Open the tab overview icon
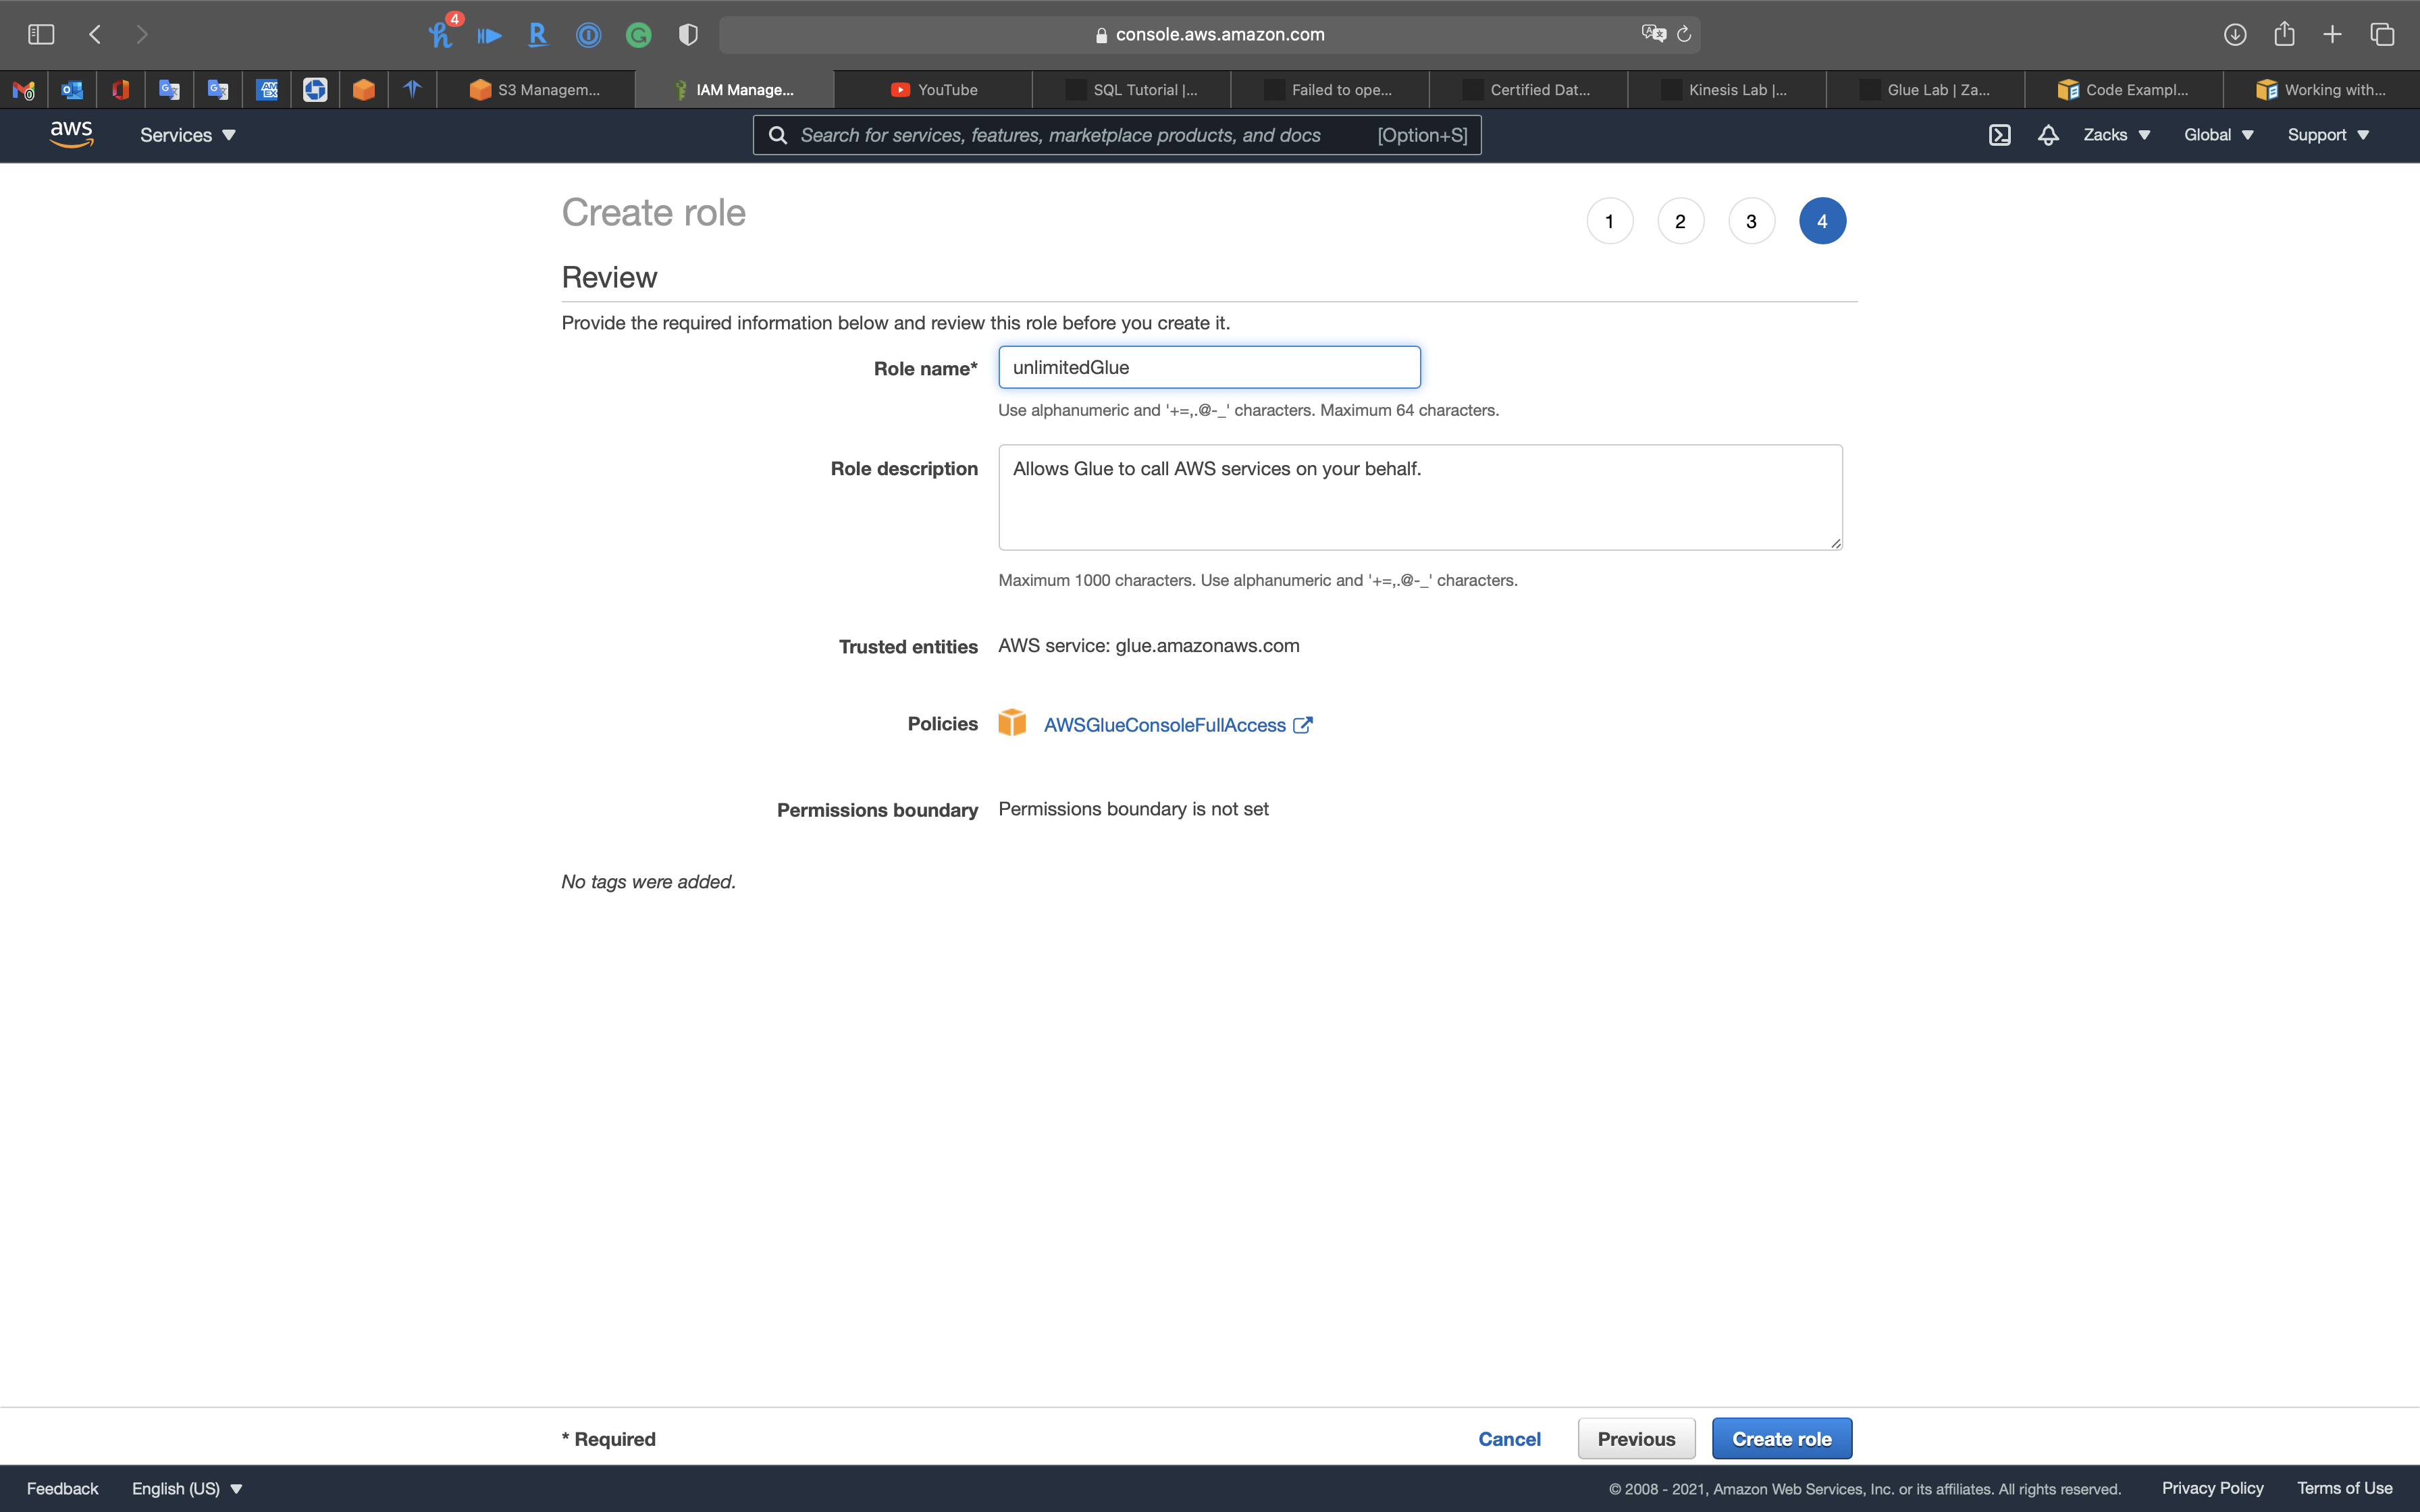 click(2382, 34)
